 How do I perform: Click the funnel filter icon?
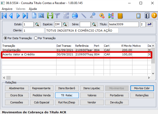(57, 16)
